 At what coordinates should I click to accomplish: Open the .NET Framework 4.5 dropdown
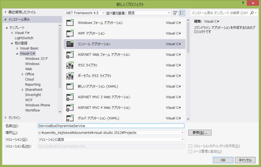(85, 13)
